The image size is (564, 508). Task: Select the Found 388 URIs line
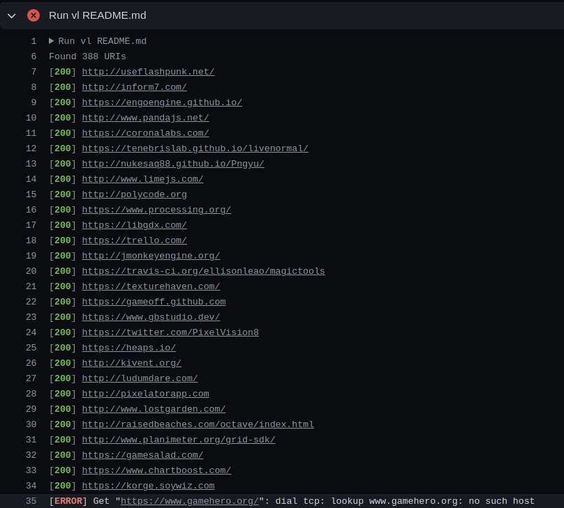[87, 56]
